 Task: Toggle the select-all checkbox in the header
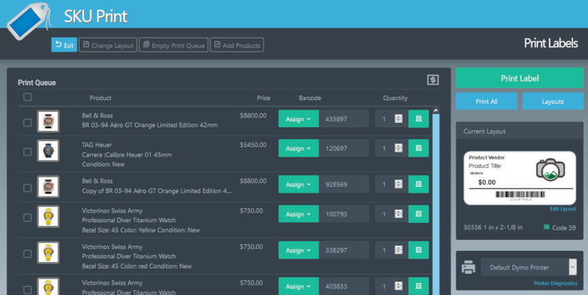pyautogui.click(x=27, y=97)
